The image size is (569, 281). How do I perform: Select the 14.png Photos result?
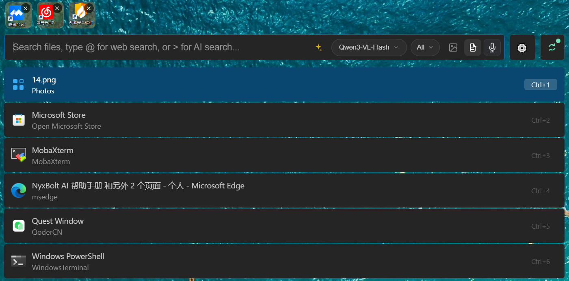(x=284, y=85)
